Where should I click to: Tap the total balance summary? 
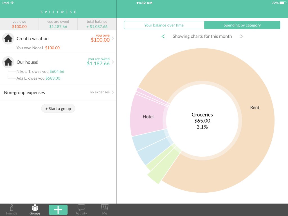(97, 24)
